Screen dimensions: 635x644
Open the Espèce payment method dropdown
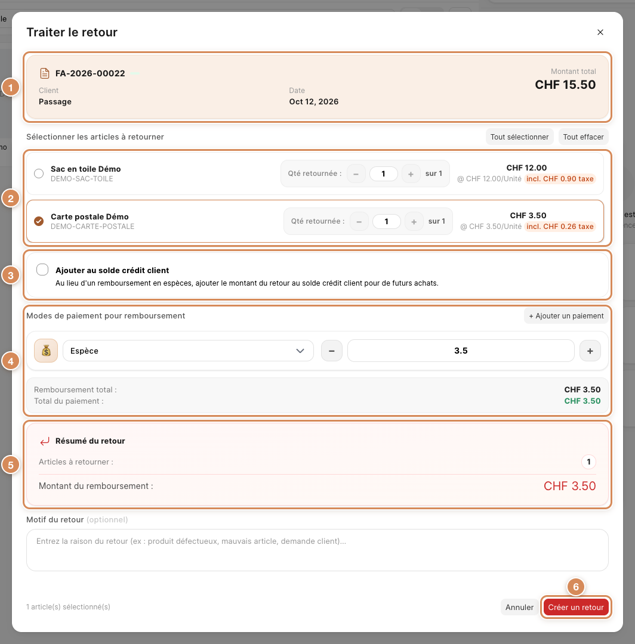point(188,351)
